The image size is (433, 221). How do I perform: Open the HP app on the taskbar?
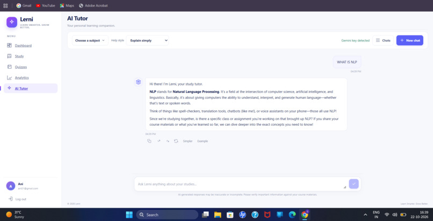click(x=242, y=215)
